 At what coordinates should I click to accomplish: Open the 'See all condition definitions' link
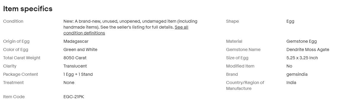84,33
